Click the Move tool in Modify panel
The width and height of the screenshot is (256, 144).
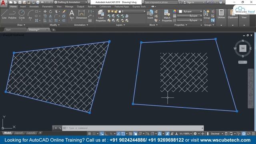click(x=45, y=12)
